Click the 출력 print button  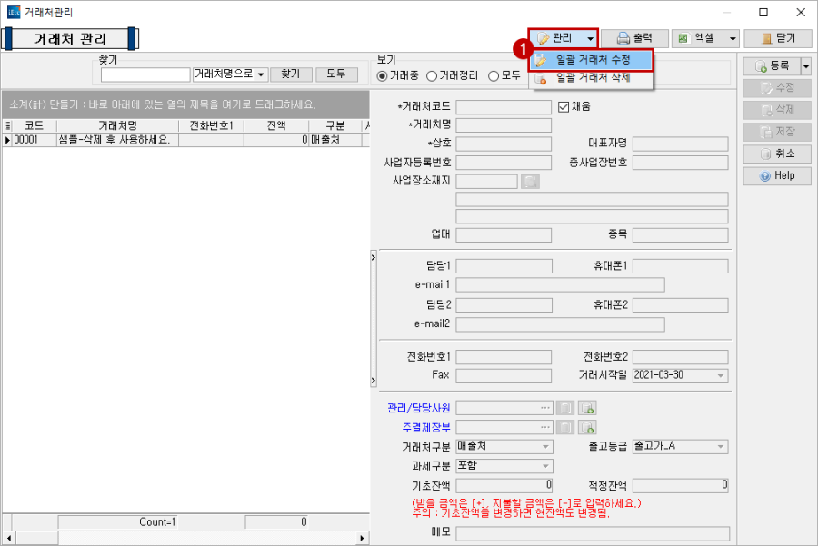coord(634,38)
